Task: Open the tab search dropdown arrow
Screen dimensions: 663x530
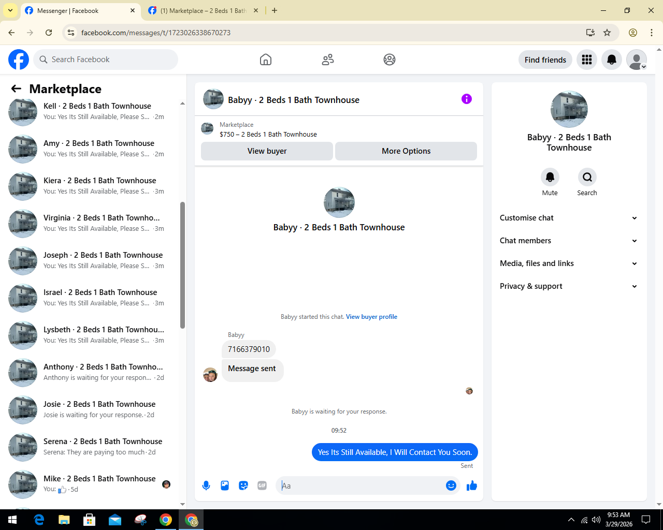Action: tap(10, 10)
